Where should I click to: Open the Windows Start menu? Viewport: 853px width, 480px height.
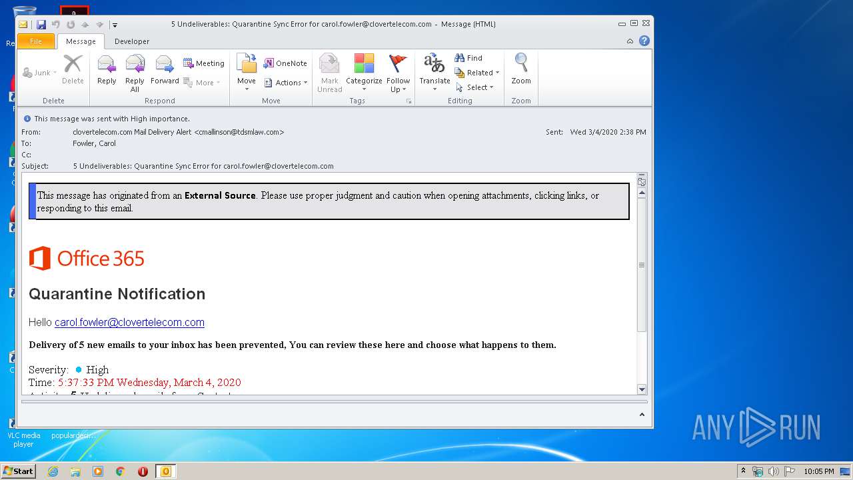pos(19,471)
